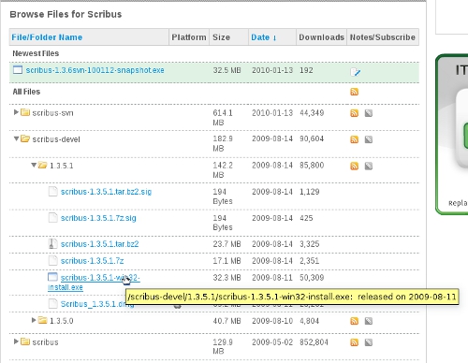Download scribus-1.3.5.1-win32-install.exe
468x363 pixels.
pos(94,283)
